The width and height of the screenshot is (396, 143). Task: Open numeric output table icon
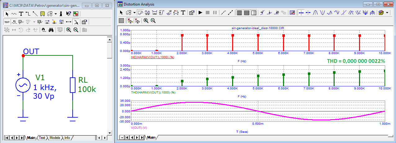point(122,21)
